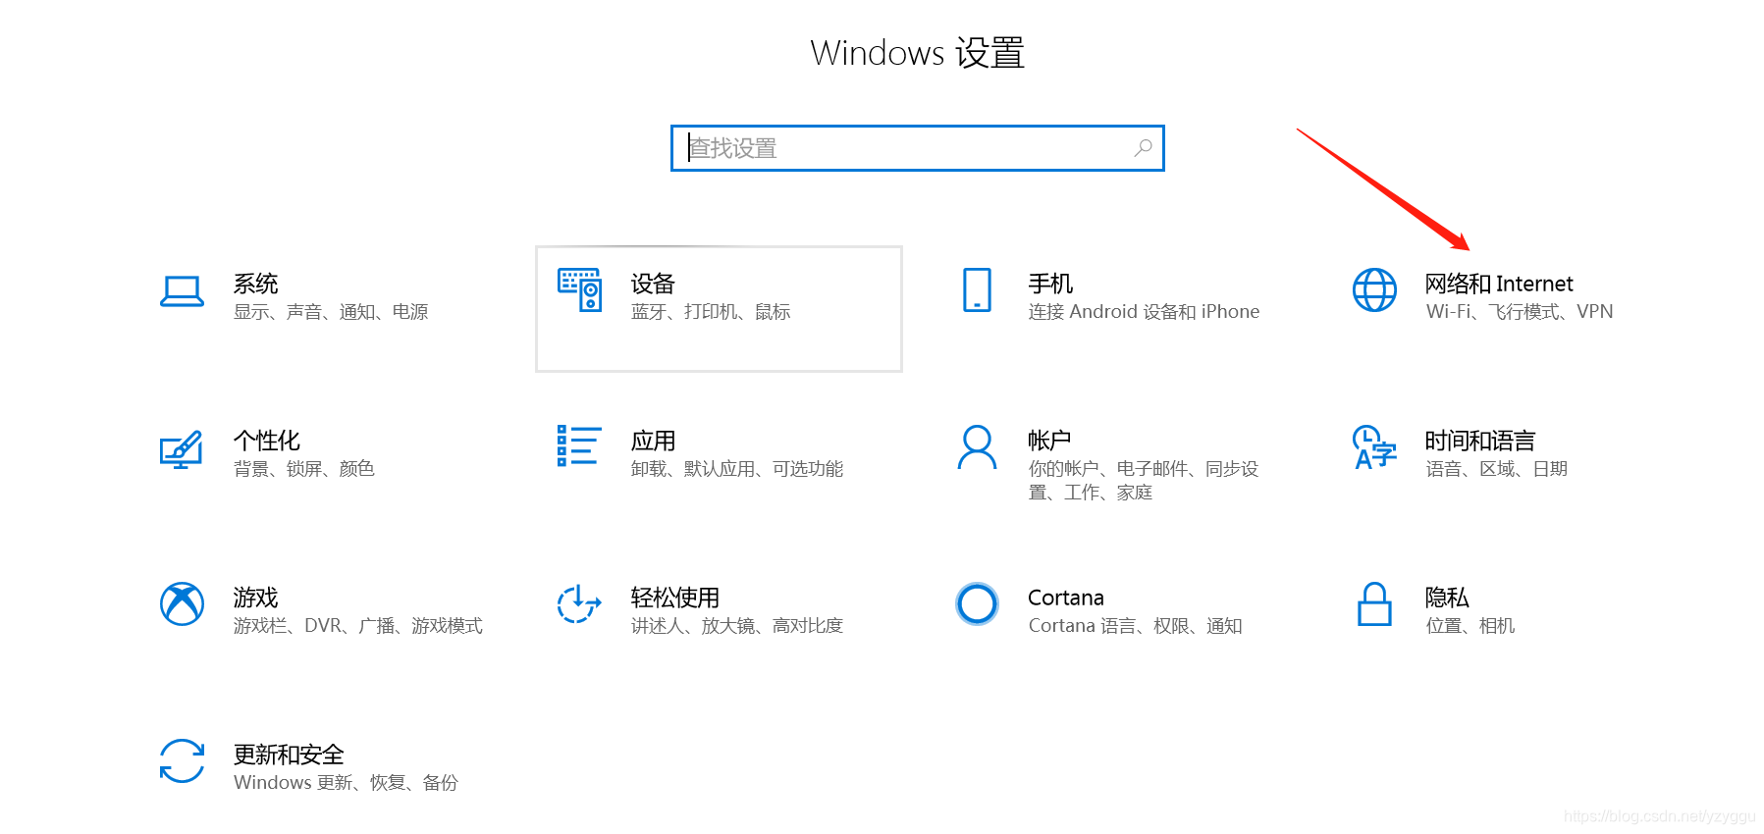
Task: Open the 游戏 Xbox icon
Action: [x=182, y=603]
